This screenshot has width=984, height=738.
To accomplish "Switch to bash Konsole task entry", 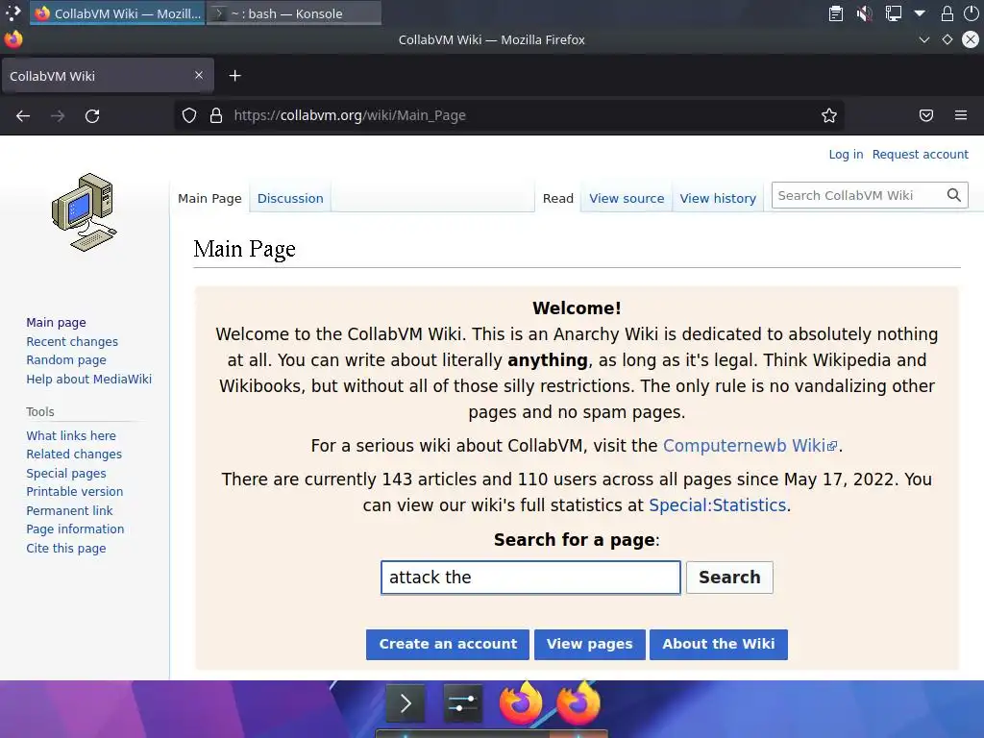I will coord(294,13).
